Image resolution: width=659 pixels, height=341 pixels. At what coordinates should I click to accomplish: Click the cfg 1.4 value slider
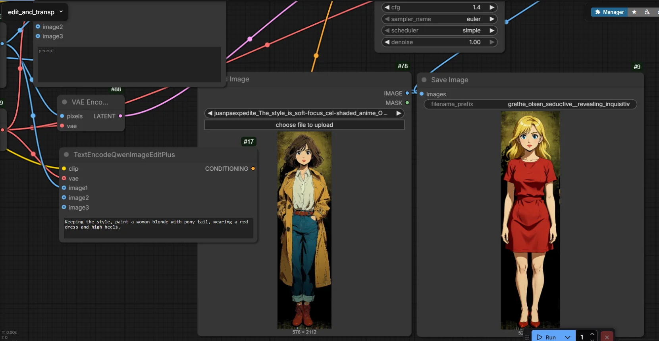[439, 7]
